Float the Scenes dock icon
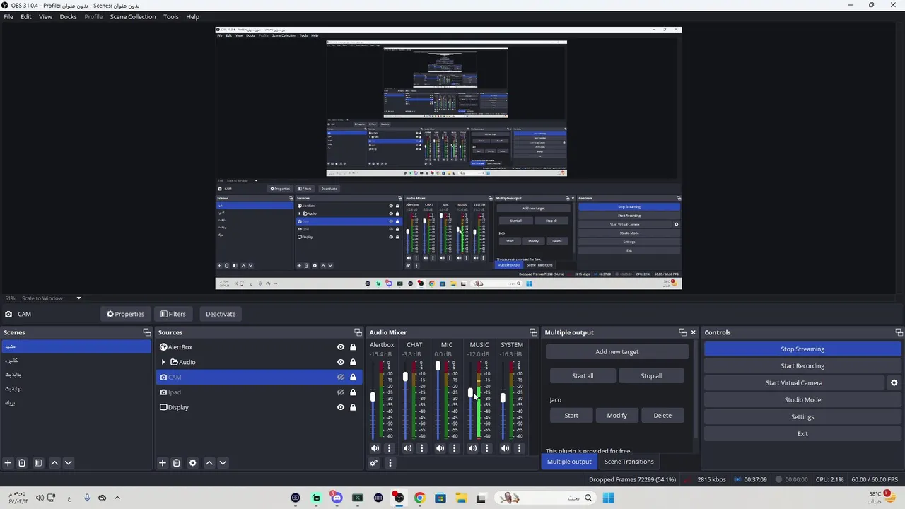905x509 pixels. (147, 332)
